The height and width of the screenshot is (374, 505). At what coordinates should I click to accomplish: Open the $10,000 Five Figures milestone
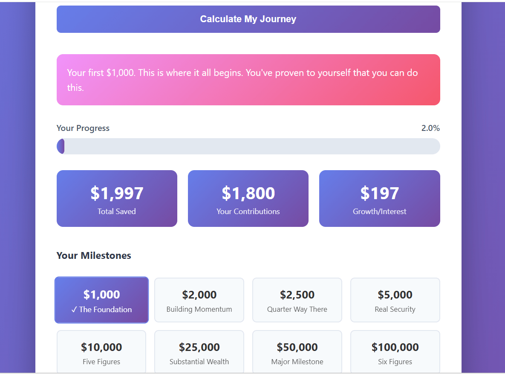pyautogui.click(x=101, y=353)
